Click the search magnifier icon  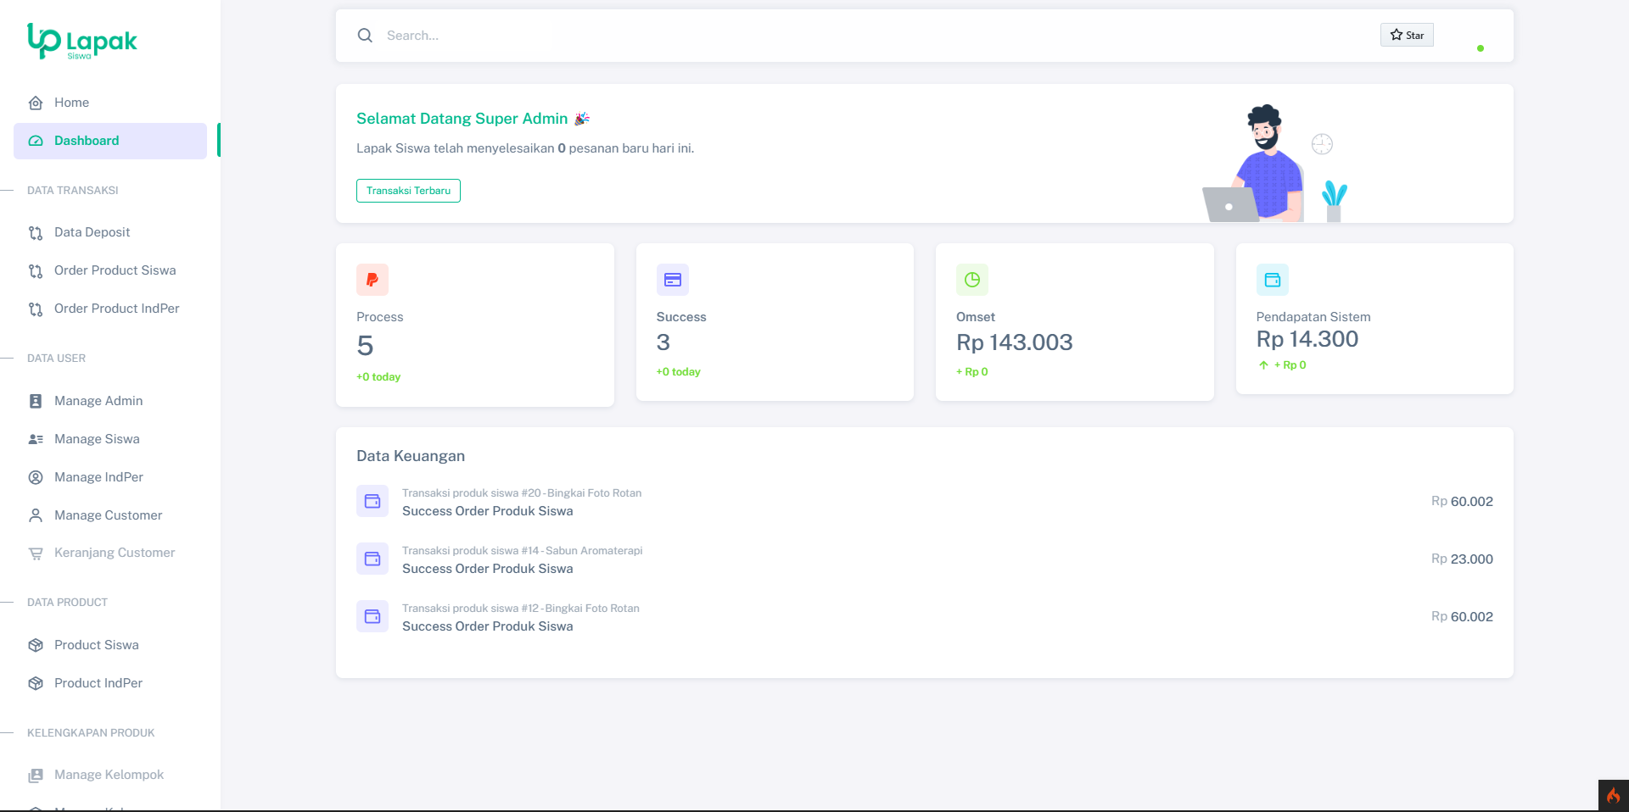[x=365, y=36]
